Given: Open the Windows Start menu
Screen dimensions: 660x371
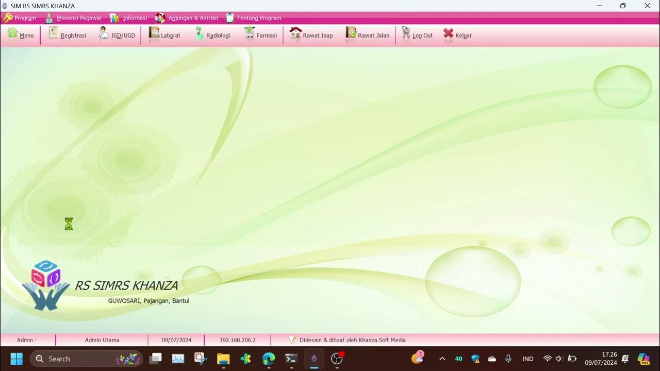Looking at the screenshot, I should coord(16,359).
